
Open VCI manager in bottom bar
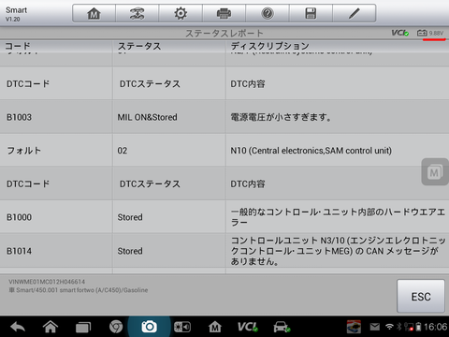coord(248,327)
